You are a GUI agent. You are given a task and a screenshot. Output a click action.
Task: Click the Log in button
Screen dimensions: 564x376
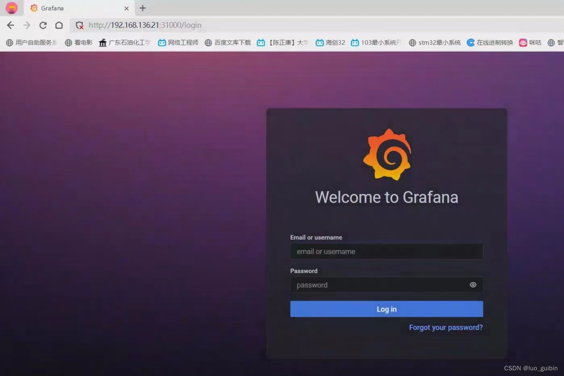pyautogui.click(x=386, y=309)
